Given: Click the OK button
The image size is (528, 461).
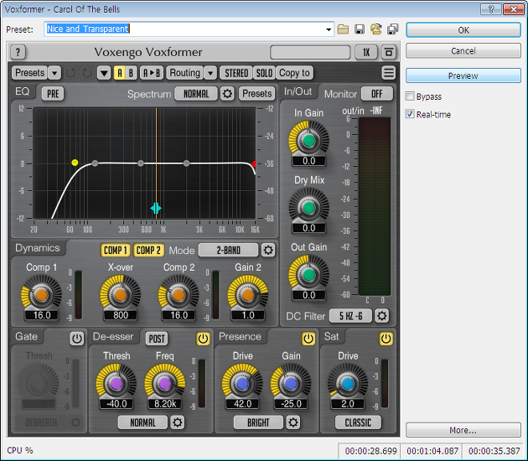Looking at the screenshot, I should click(x=463, y=30).
